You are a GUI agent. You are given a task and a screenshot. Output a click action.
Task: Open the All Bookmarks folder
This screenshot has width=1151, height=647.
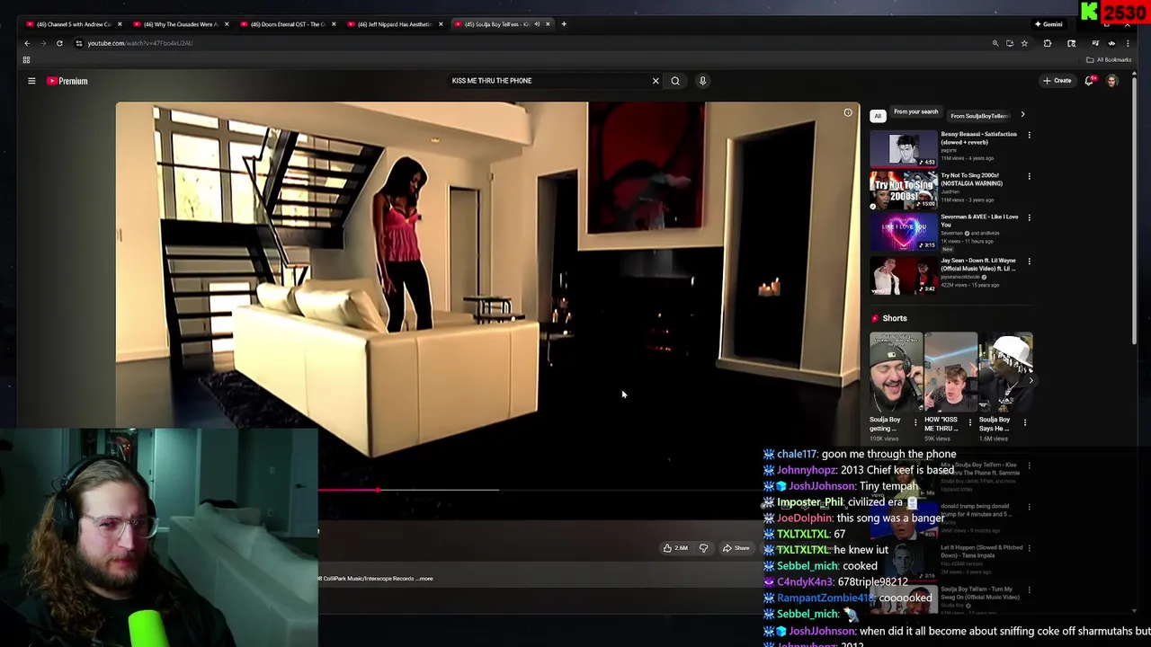point(1109,60)
